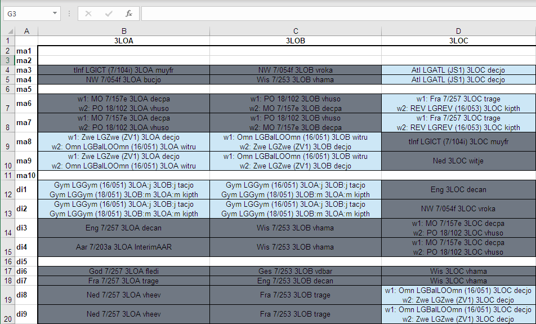Click the 3LOA header cell
This screenshot has width=536, height=324.
[x=124, y=41]
